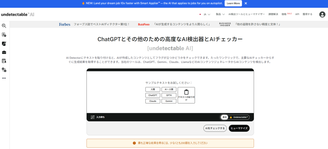Click the text input area in the detector box
This screenshot has width=328, height=149.
[x=170, y=92]
